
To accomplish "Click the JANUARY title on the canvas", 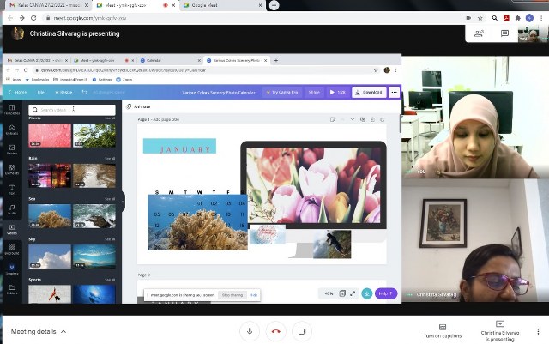I will (x=185, y=149).
